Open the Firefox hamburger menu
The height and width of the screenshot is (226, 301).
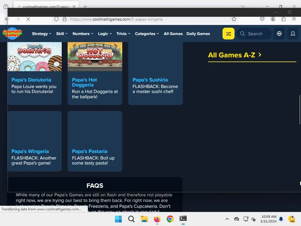pos(294,19)
